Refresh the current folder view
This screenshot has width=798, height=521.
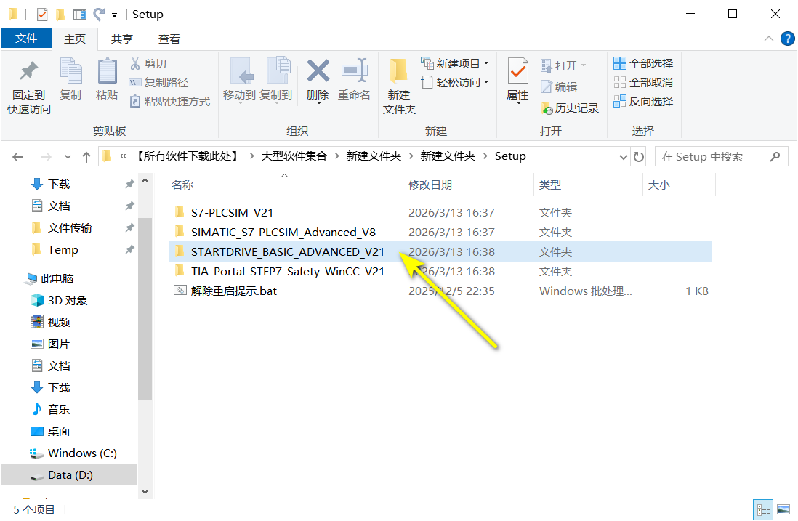pyautogui.click(x=639, y=157)
